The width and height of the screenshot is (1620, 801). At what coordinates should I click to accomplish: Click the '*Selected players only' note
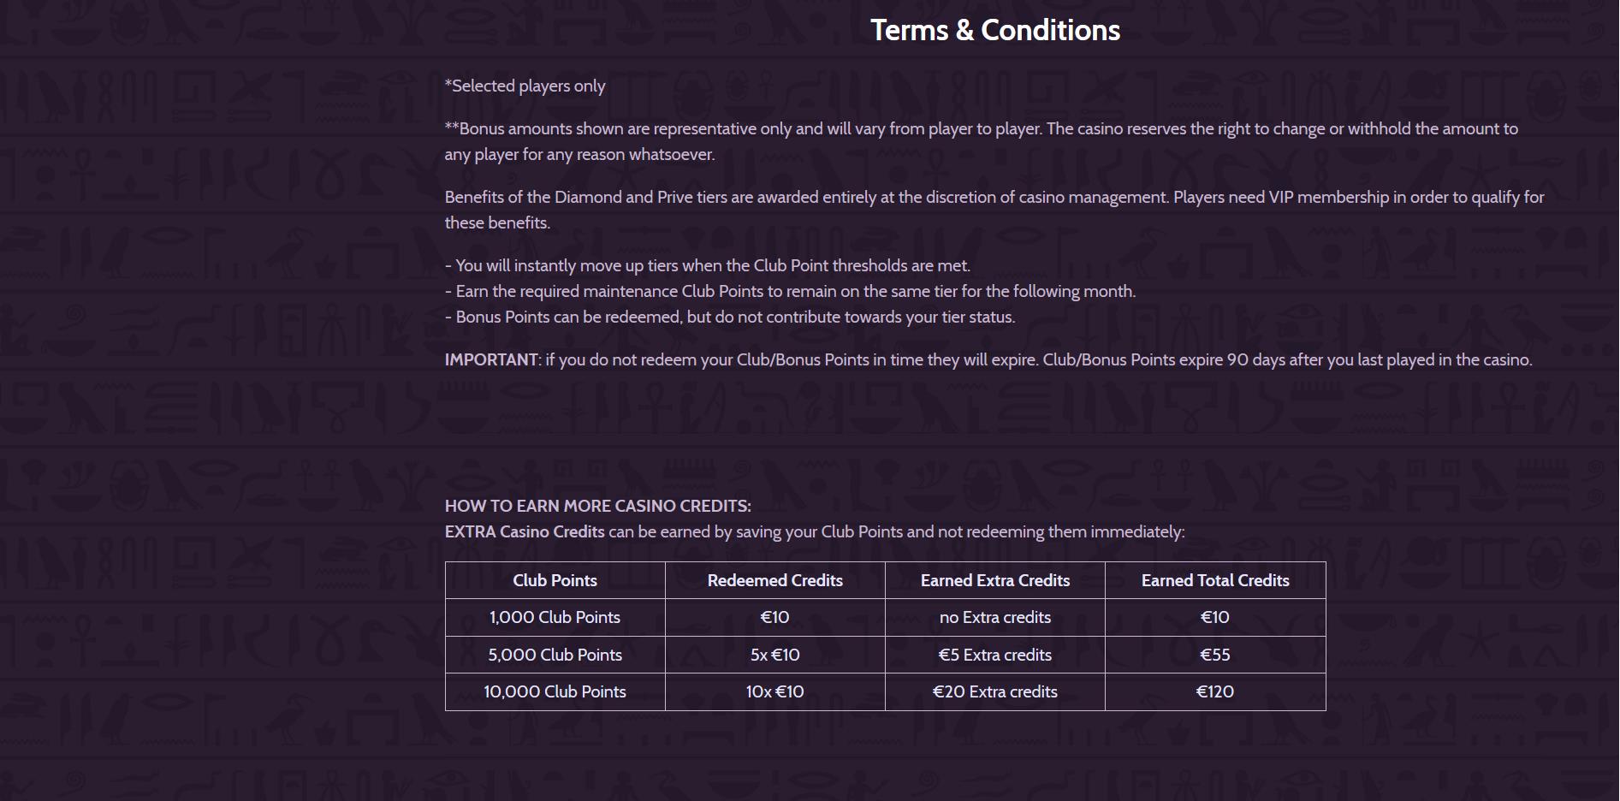pyautogui.click(x=525, y=86)
